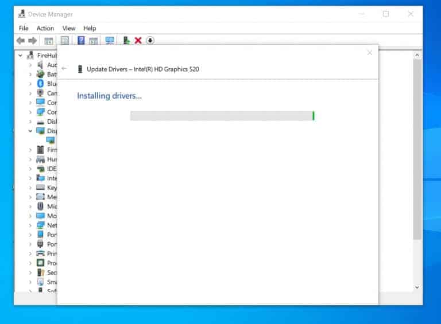Select the Disk drives icon
The width and height of the screenshot is (441, 324).
click(41, 122)
